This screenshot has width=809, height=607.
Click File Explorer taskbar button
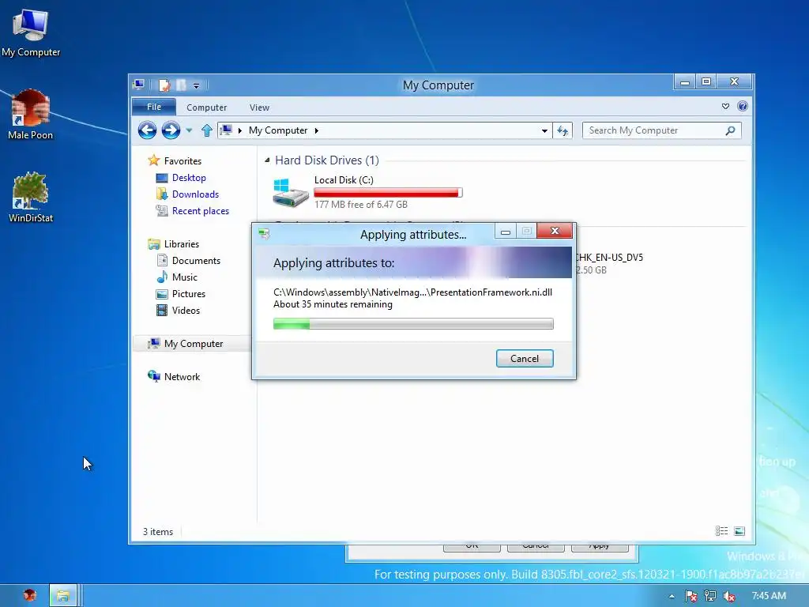63,596
